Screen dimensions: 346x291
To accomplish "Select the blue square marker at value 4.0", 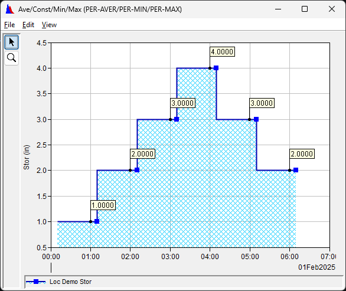I will click(x=216, y=68).
